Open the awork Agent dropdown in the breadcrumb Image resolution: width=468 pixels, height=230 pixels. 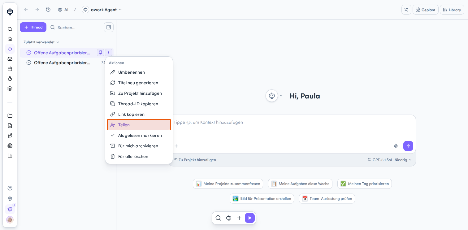[102, 10]
